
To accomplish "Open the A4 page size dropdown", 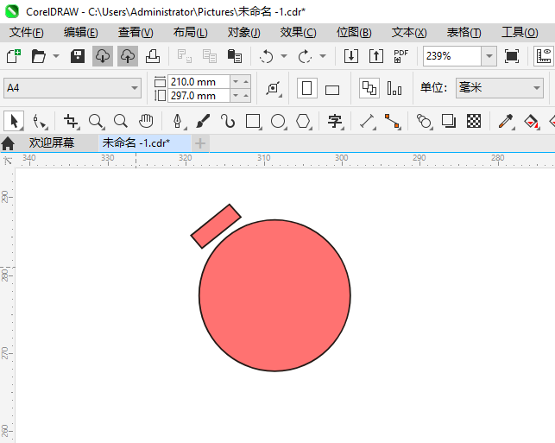I will [x=73, y=88].
